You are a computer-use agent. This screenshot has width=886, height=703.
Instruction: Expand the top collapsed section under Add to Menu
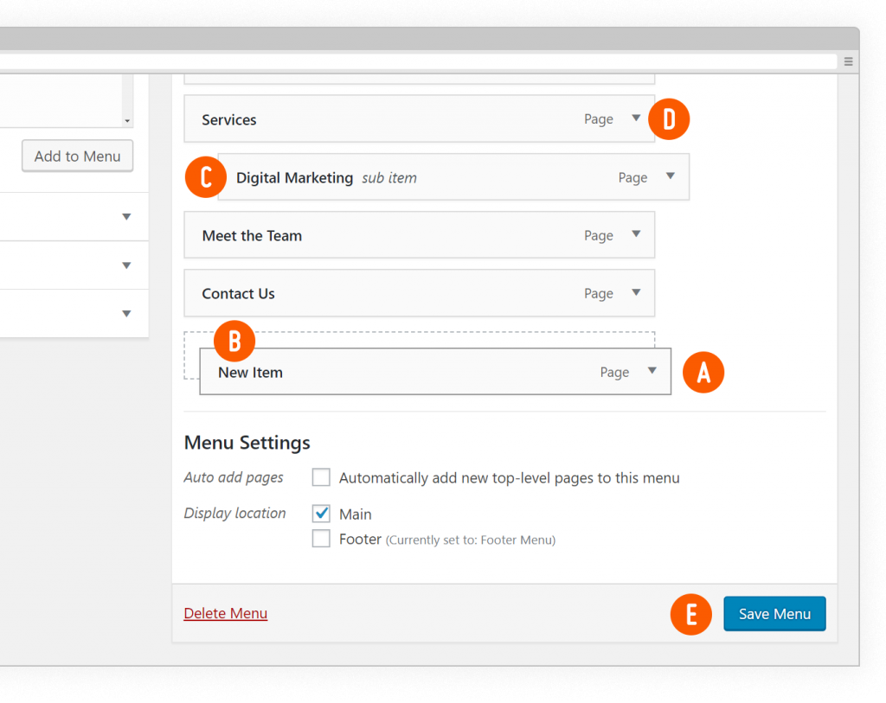(126, 217)
